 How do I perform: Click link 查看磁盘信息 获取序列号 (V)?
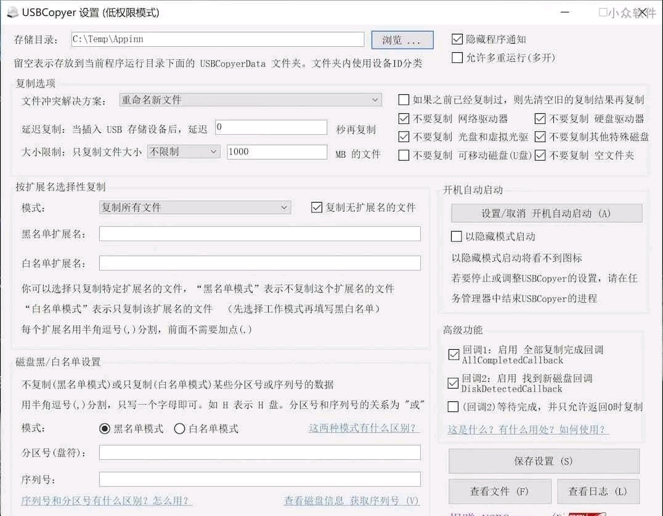point(351,501)
